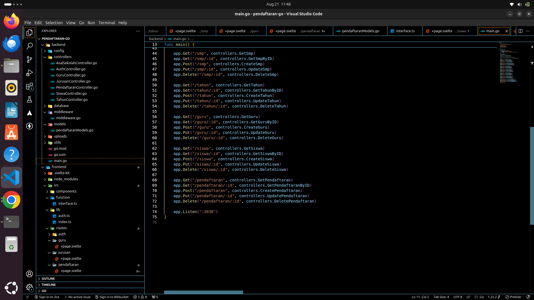Open the notifications bell in status bar
Image resolution: width=534 pixels, height=300 pixels.
[528, 297]
